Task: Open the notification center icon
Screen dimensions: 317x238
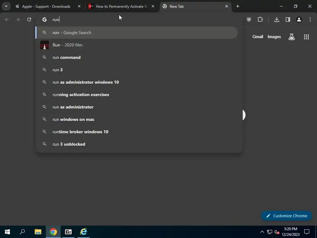Action: pos(307,232)
